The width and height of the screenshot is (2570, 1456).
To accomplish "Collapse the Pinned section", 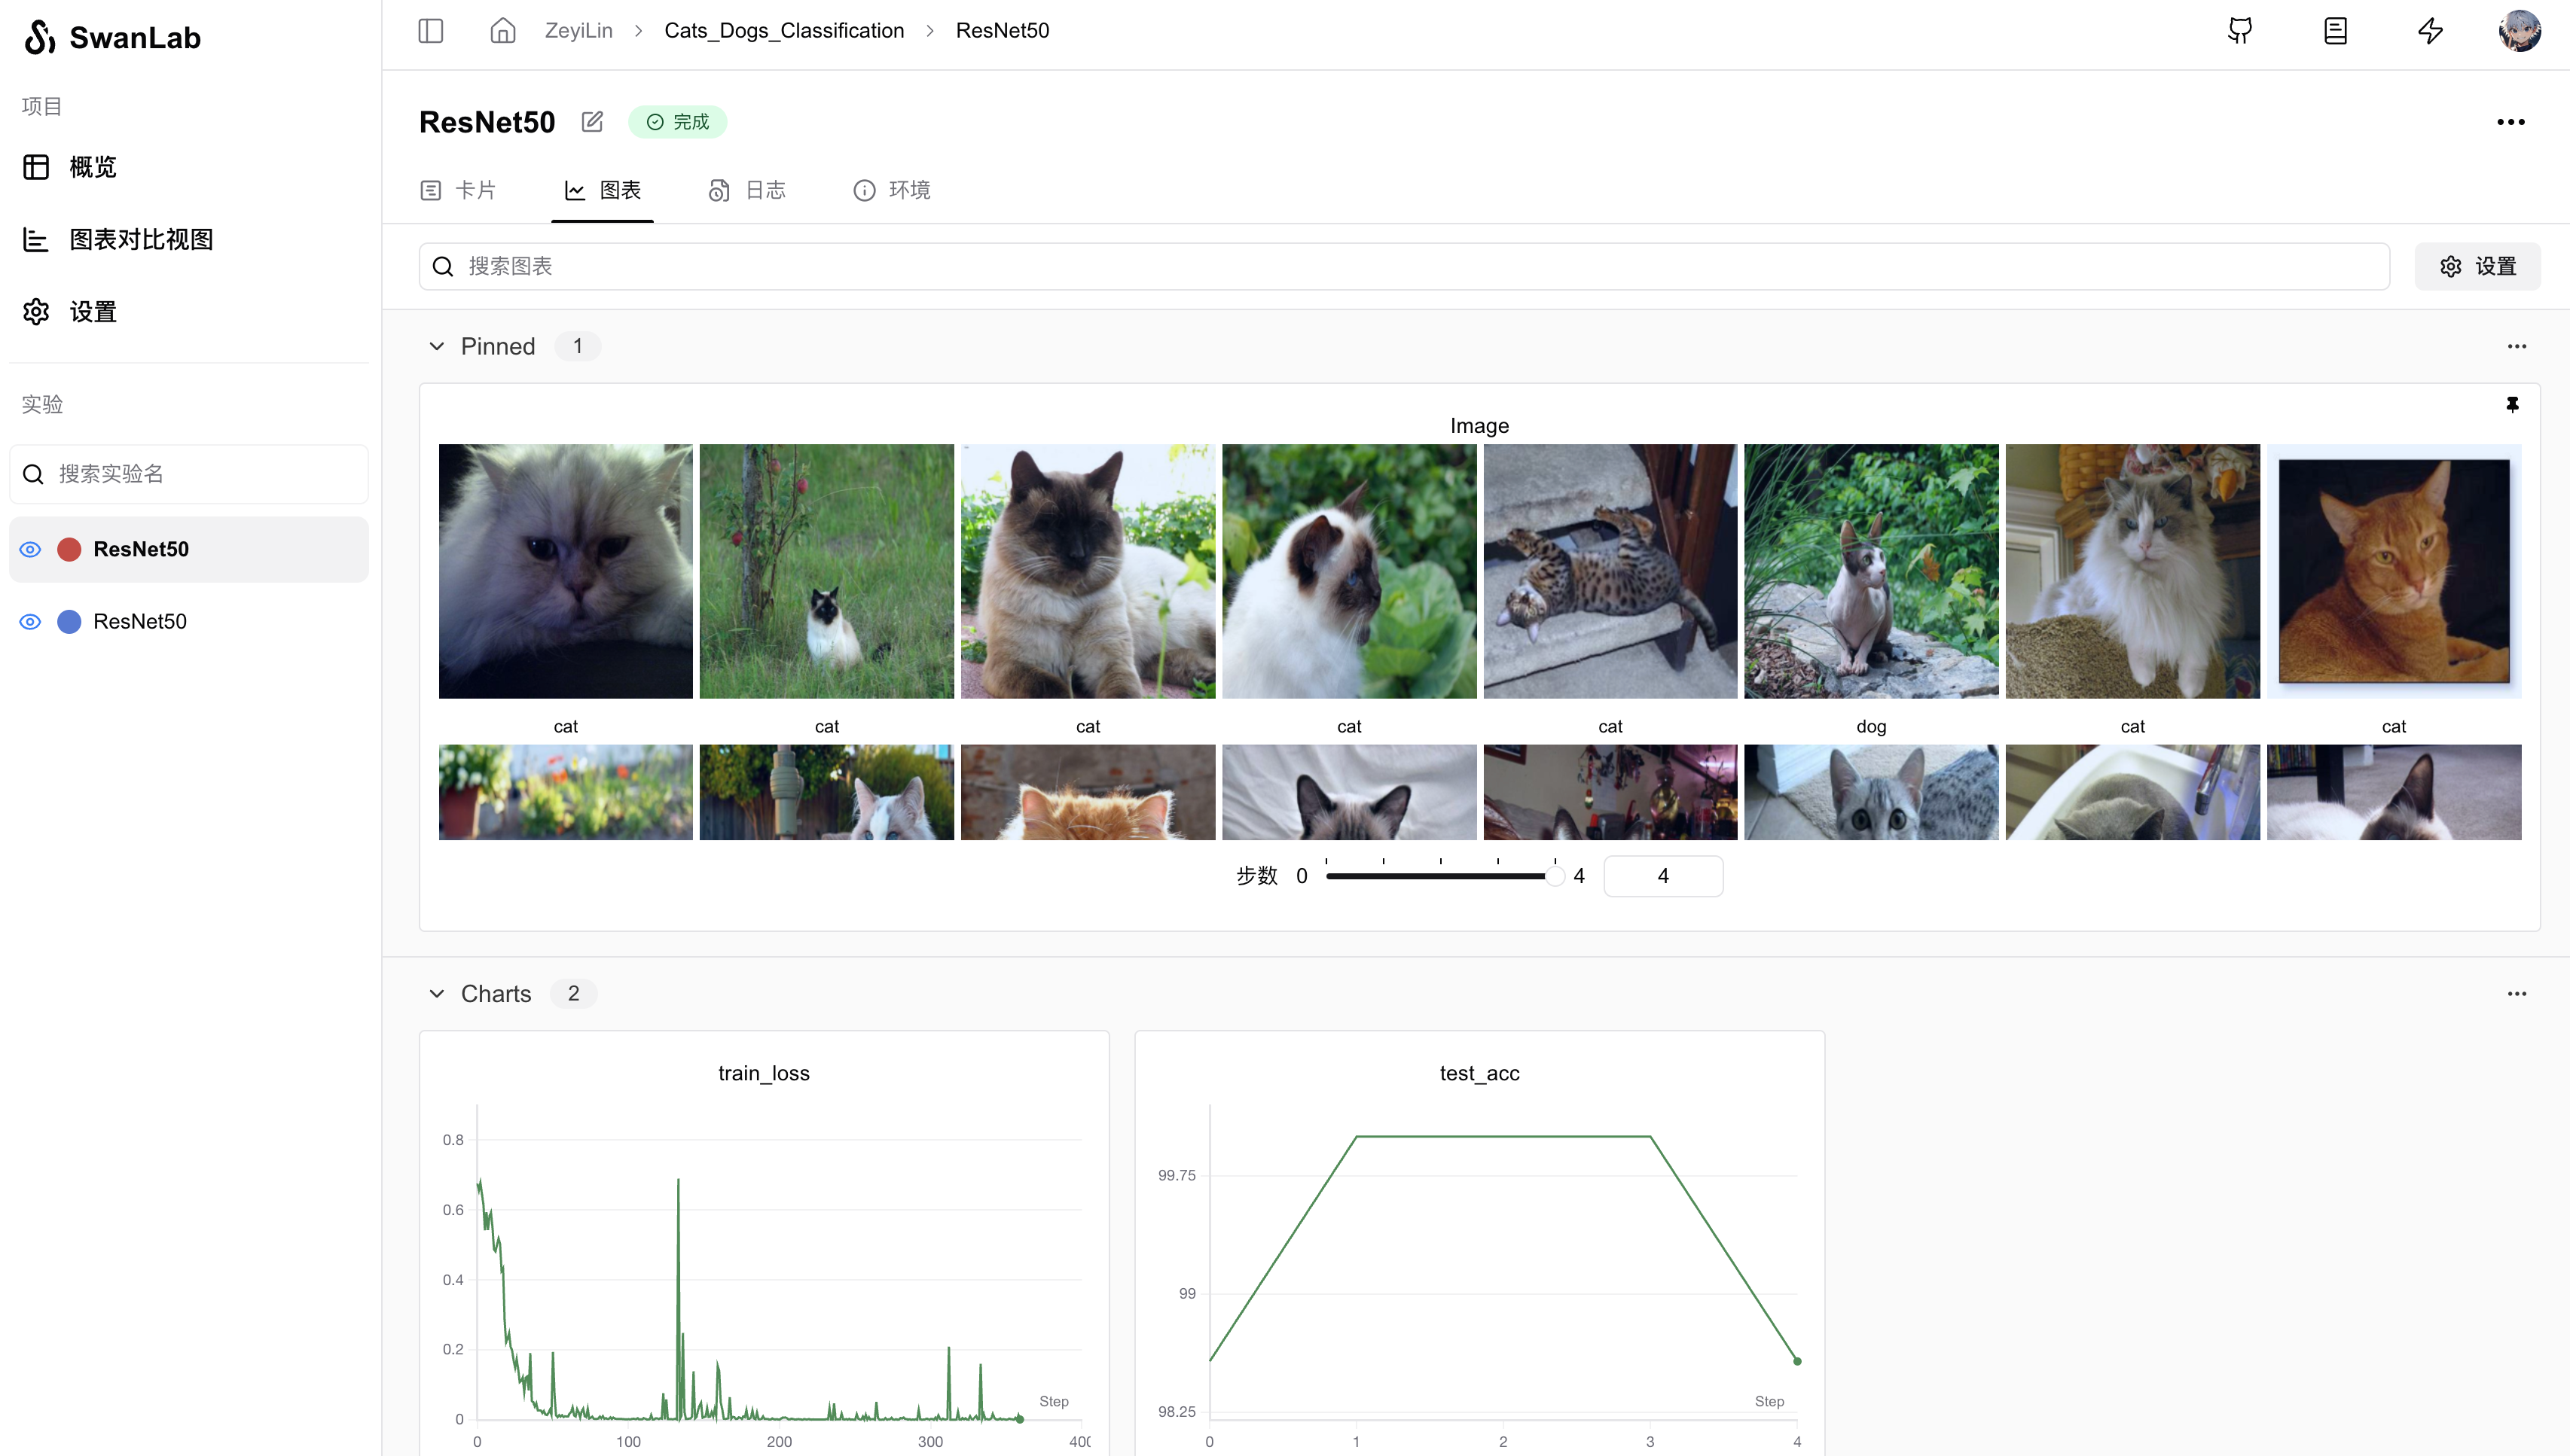I will (x=436, y=346).
